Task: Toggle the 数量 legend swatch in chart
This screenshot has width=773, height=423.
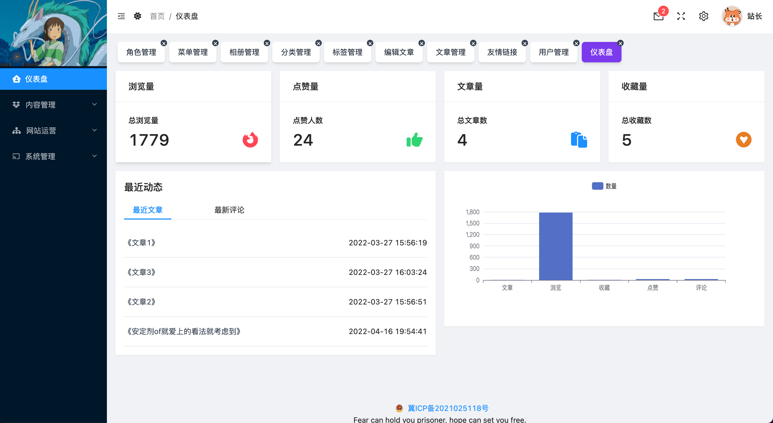Action: 597,186
